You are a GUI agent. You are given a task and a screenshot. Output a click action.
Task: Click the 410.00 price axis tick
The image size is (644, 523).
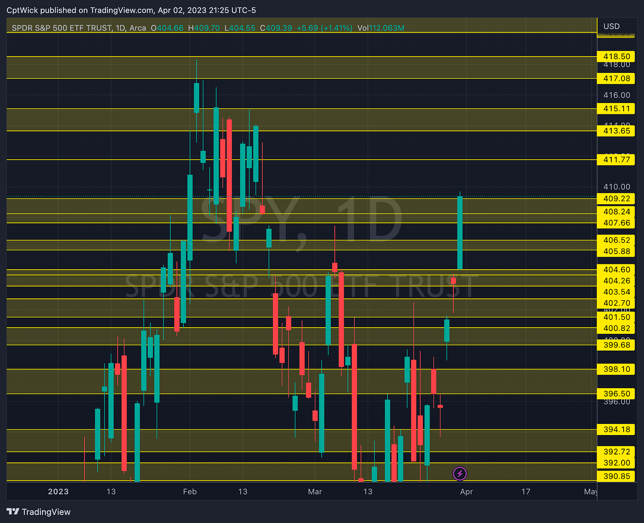(617, 187)
